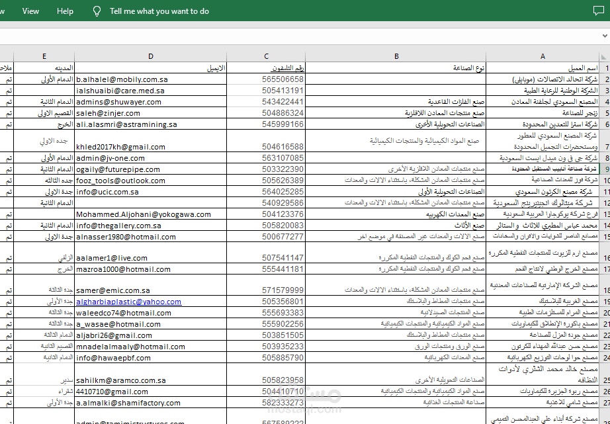Click cell with admin@jv-one.com

click(x=151, y=158)
